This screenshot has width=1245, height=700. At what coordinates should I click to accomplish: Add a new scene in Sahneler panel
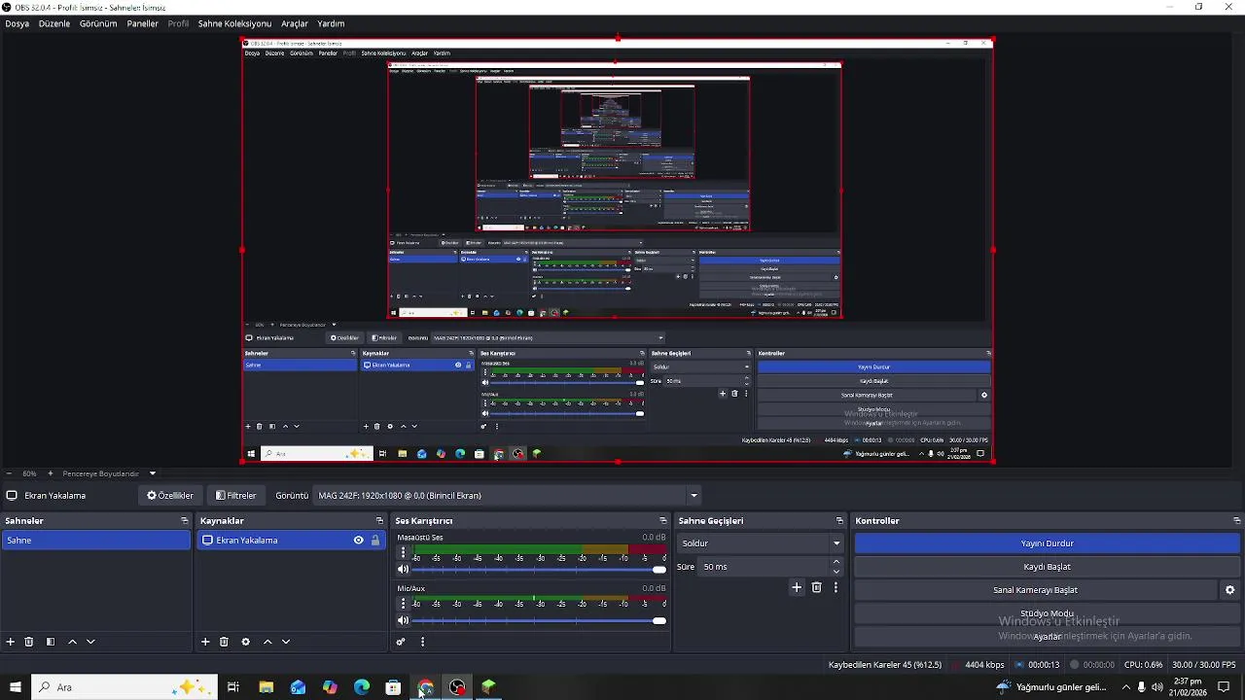pos(11,642)
